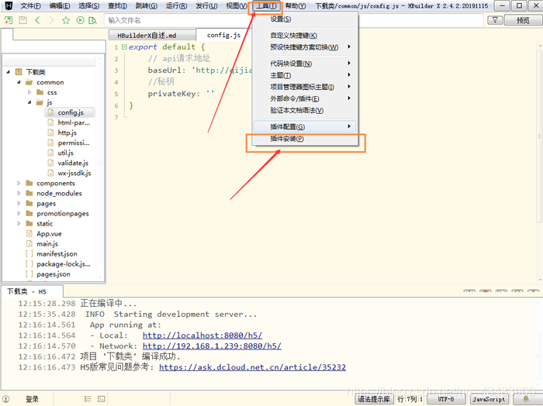Collapse the js folder

click(29, 102)
